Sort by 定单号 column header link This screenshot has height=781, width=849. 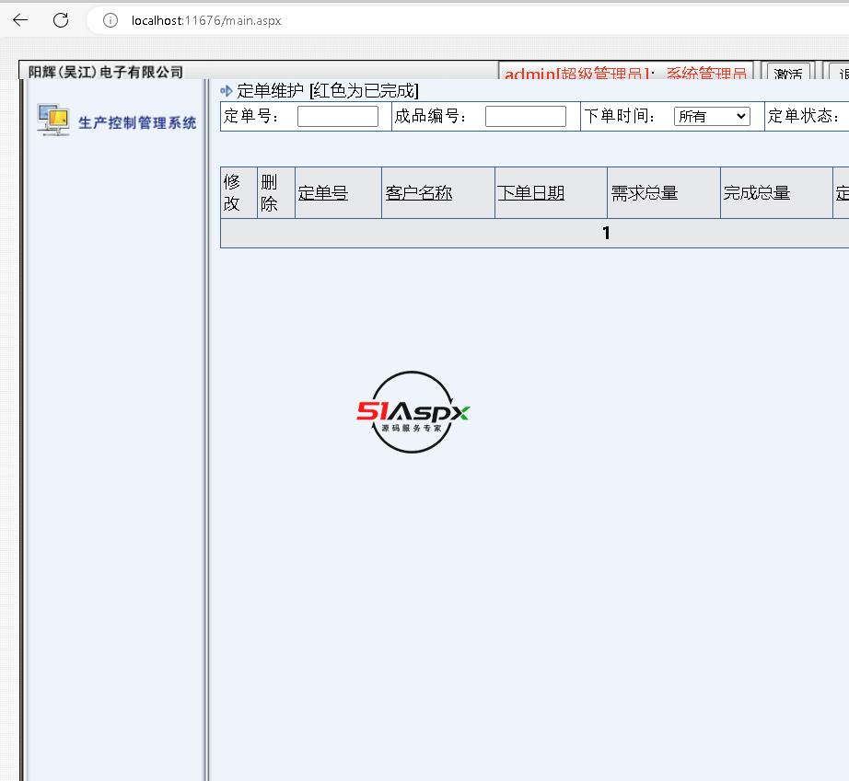pyautogui.click(x=322, y=192)
